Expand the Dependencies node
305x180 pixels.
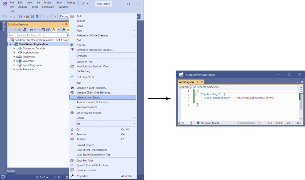tap(14, 52)
